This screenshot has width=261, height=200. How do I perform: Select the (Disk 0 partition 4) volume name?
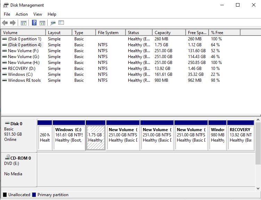click(25, 45)
